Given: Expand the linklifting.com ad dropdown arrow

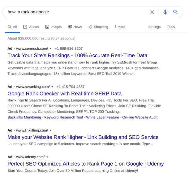Looking at the screenshot, I should (50, 130).
